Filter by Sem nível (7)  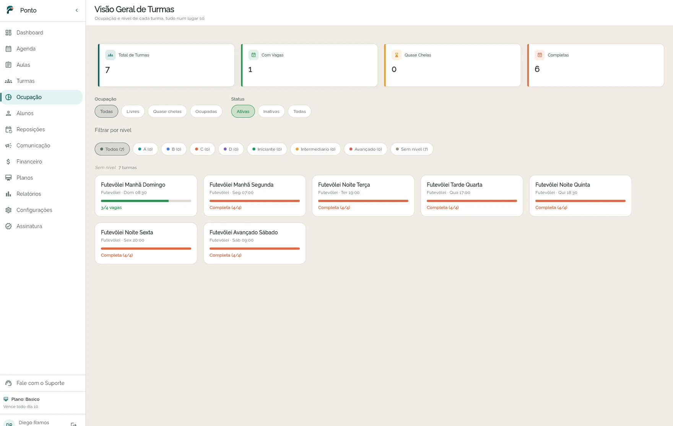click(412, 149)
